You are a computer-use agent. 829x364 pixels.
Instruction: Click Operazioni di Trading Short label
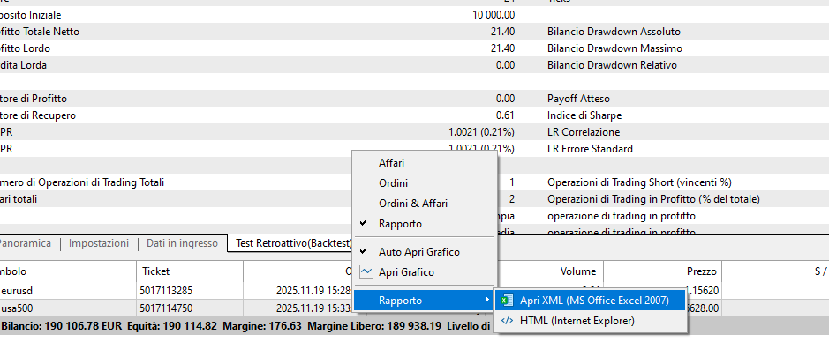coord(640,182)
